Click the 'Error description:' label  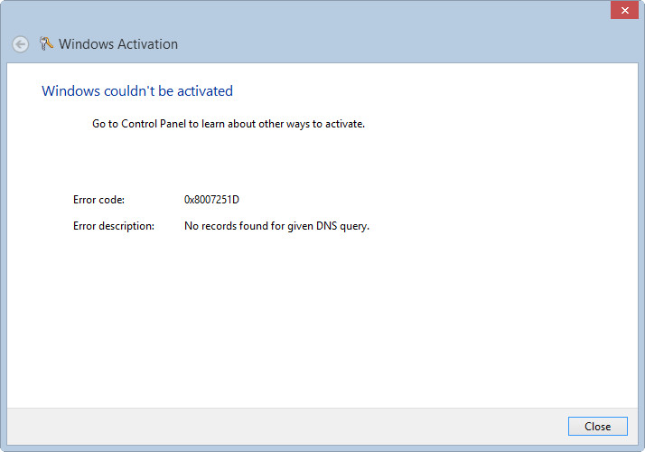114,226
